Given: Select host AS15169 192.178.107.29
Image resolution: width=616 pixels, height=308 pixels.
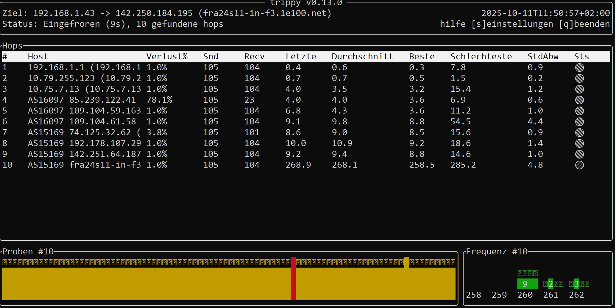Looking at the screenshot, I should (x=84, y=143).
